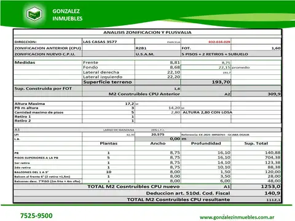Click ZONIFICACION ANTERIOR (CPU) label
This screenshot has height=221, width=295.
tap(47, 48)
